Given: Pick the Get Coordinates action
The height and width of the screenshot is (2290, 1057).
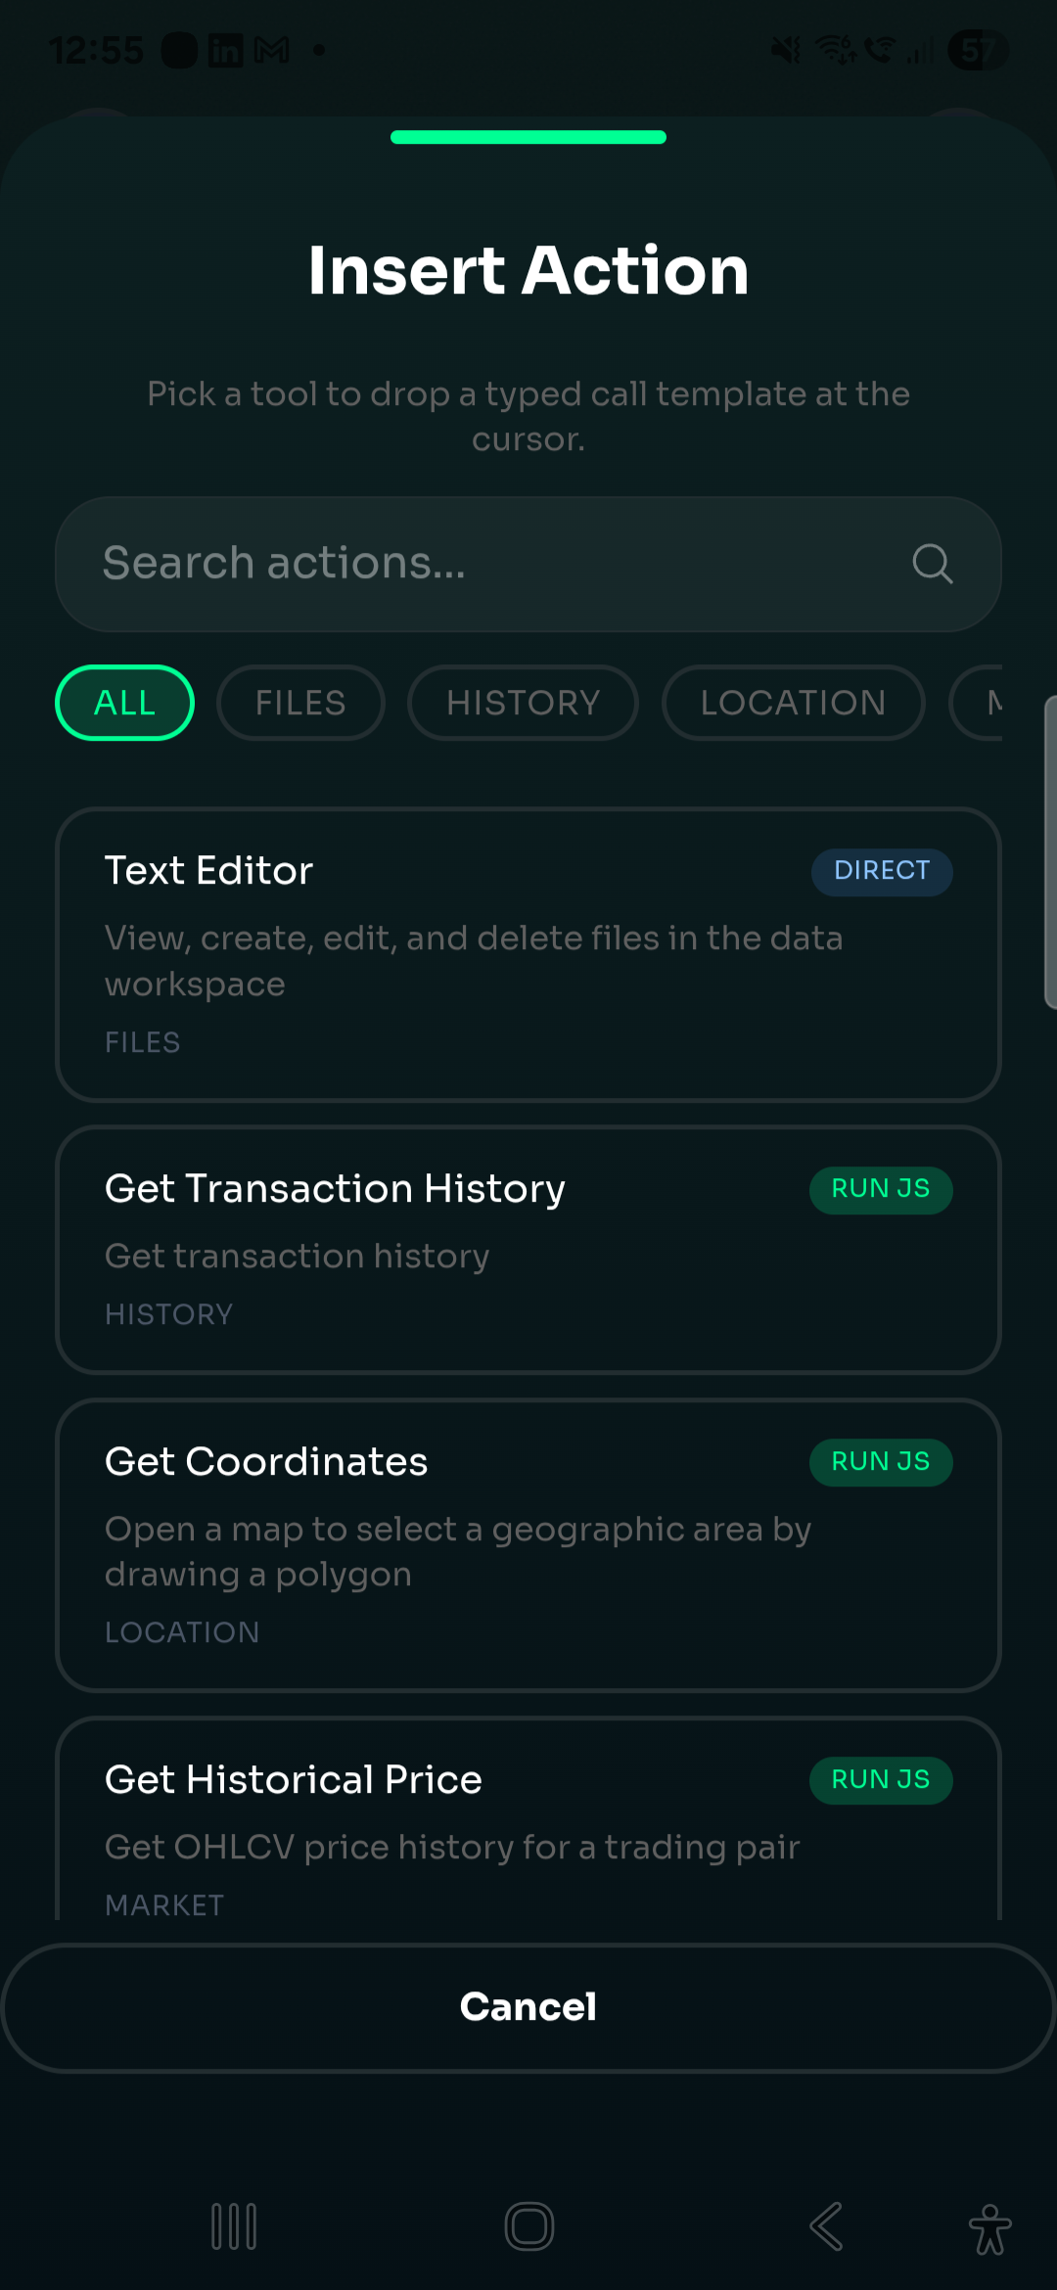Looking at the screenshot, I should point(528,1545).
